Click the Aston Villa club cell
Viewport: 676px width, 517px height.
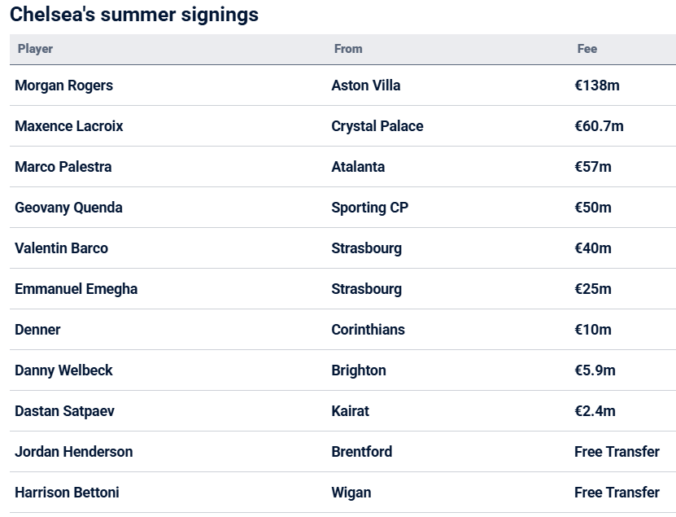[x=366, y=85]
